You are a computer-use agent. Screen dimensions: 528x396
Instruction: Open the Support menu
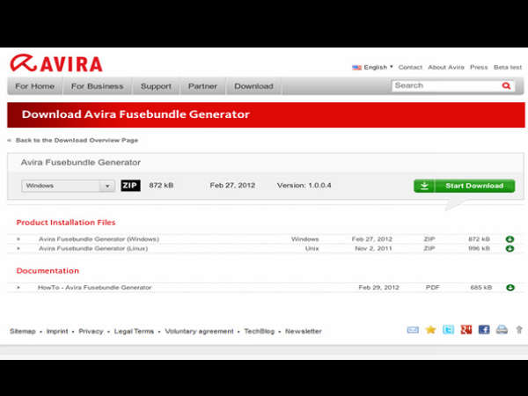click(x=156, y=86)
